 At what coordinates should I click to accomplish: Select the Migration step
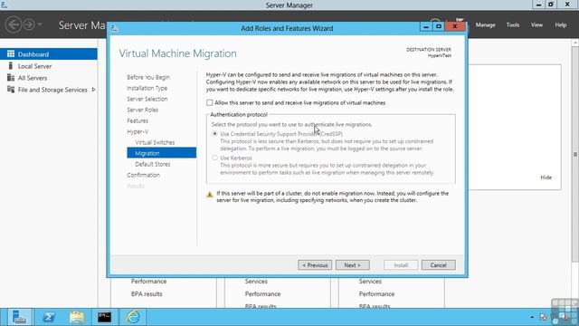pyautogui.click(x=161, y=153)
